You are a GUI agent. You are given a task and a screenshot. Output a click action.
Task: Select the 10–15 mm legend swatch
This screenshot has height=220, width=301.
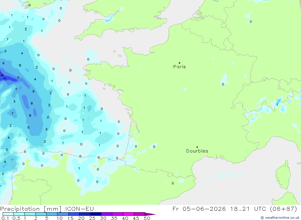click(63, 214)
